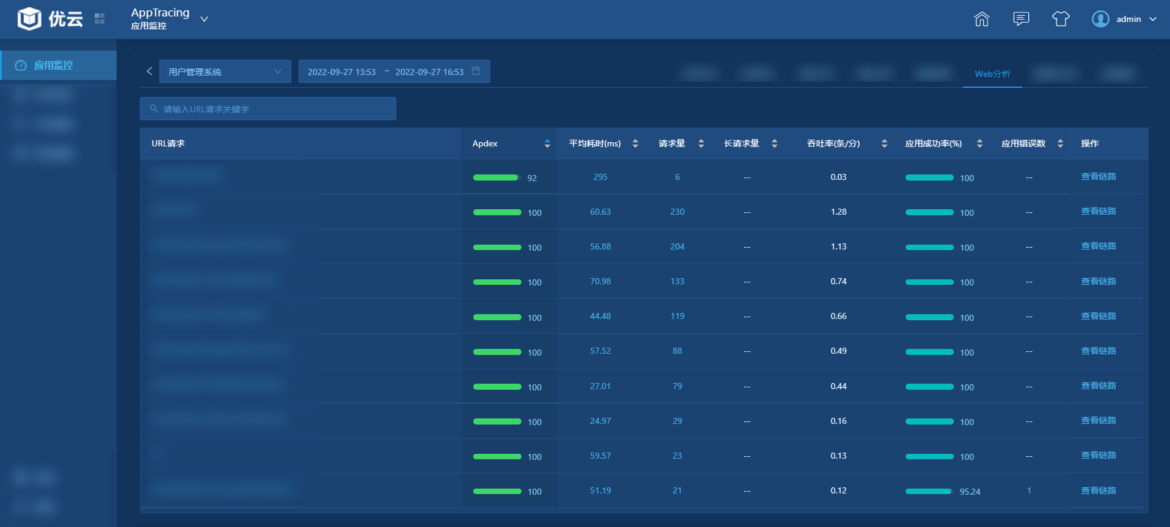Click request count value 119
The height and width of the screenshot is (527, 1170).
[x=677, y=316]
